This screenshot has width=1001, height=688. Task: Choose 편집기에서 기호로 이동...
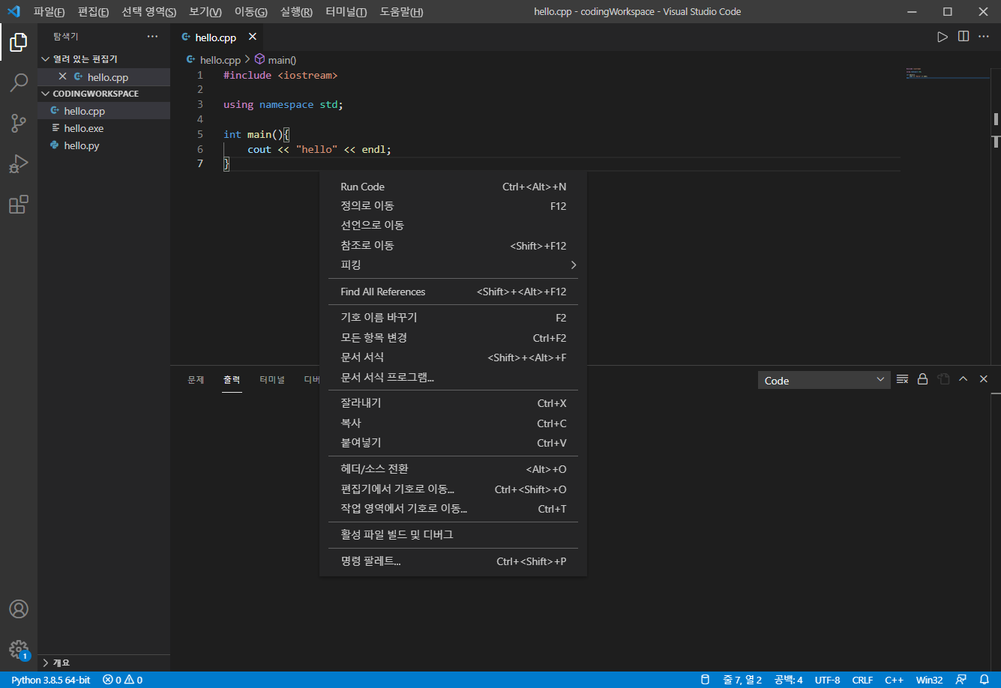pos(453,489)
